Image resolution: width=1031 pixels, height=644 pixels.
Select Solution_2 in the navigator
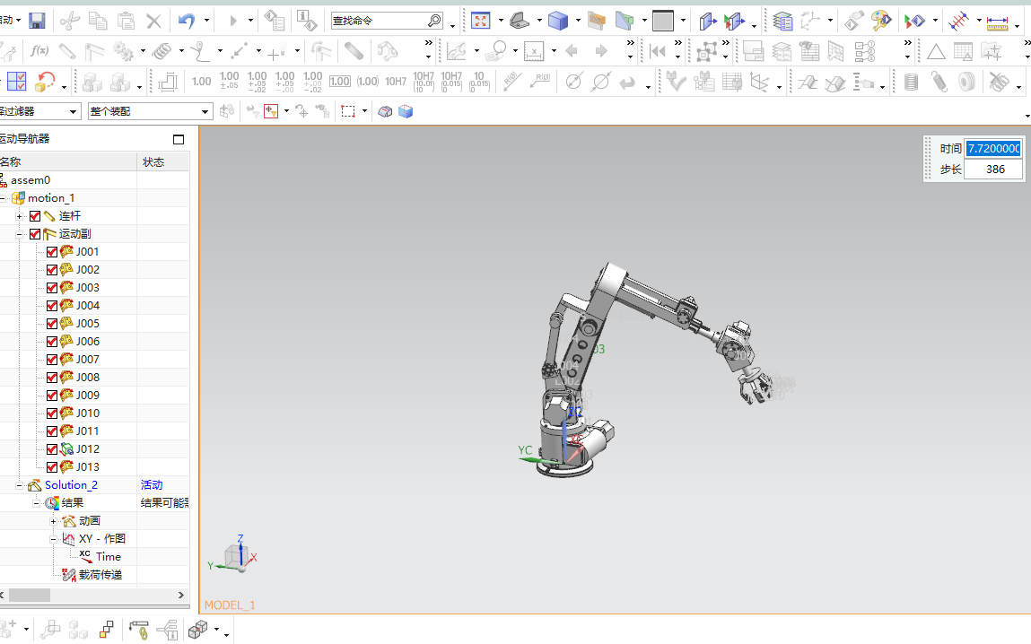[x=71, y=485]
